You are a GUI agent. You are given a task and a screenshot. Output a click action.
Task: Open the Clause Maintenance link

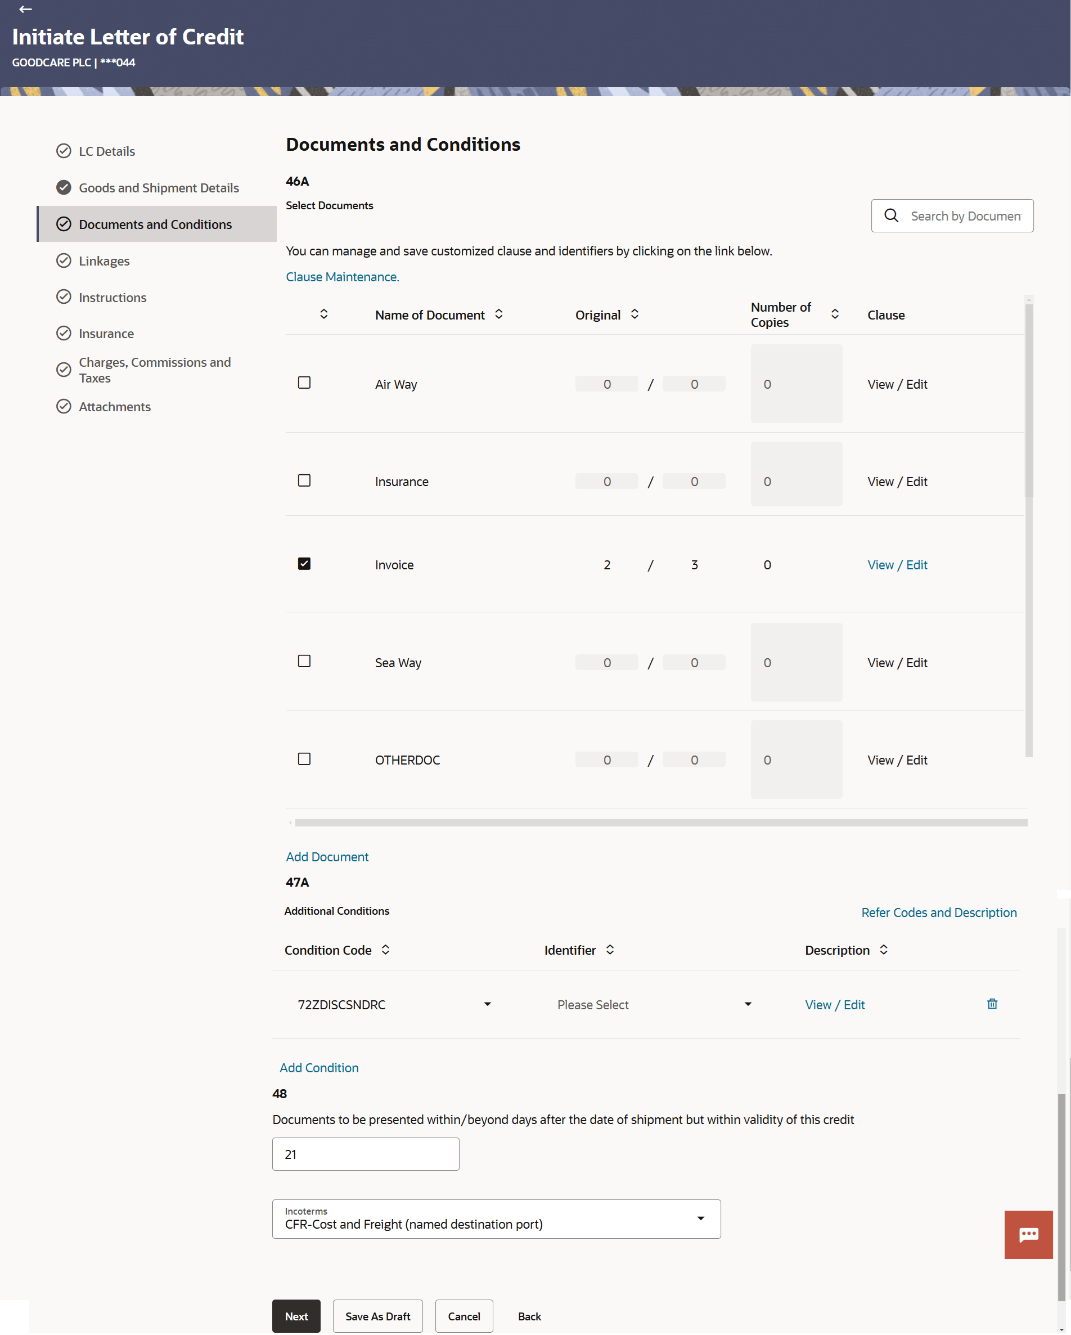tap(342, 277)
